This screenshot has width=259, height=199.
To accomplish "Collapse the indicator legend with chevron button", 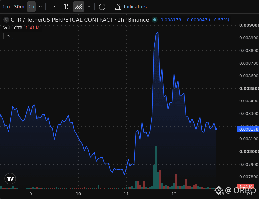I will (8, 36).
